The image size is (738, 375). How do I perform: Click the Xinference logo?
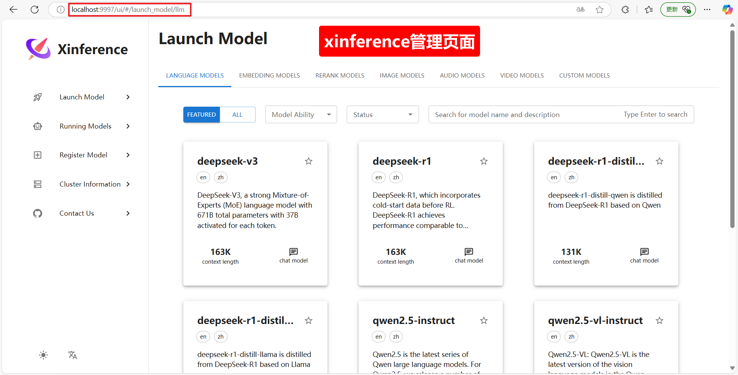click(x=38, y=49)
